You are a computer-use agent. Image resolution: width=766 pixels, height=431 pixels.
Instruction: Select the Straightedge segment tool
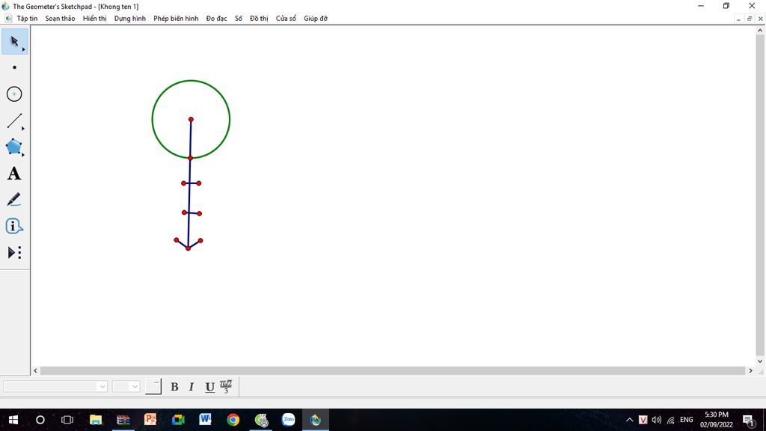pyautogui.click(x=14, y=120)
